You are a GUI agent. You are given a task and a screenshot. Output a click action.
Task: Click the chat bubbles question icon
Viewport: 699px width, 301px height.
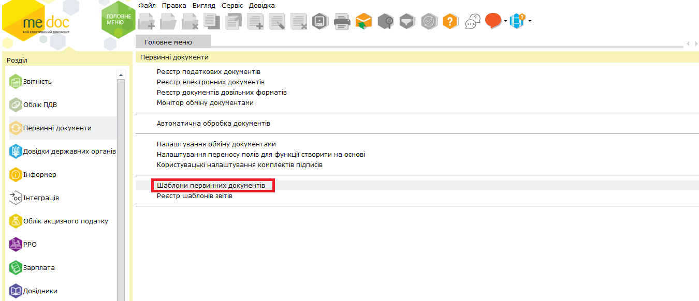tap(473, 21)
